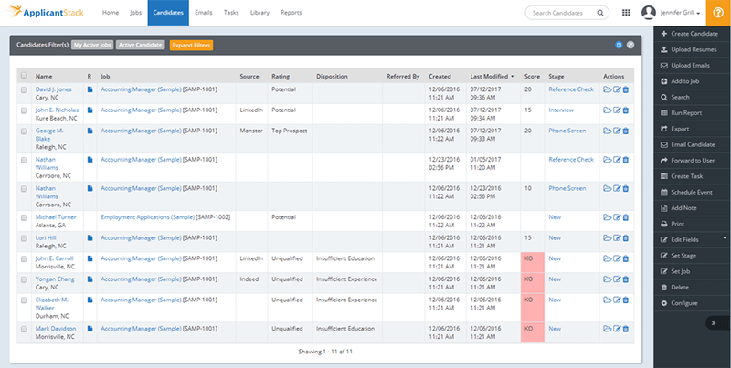Click the blue minimize panel icon
The width and height of the screenshot is (731, 368).
(x=619, y=44)
